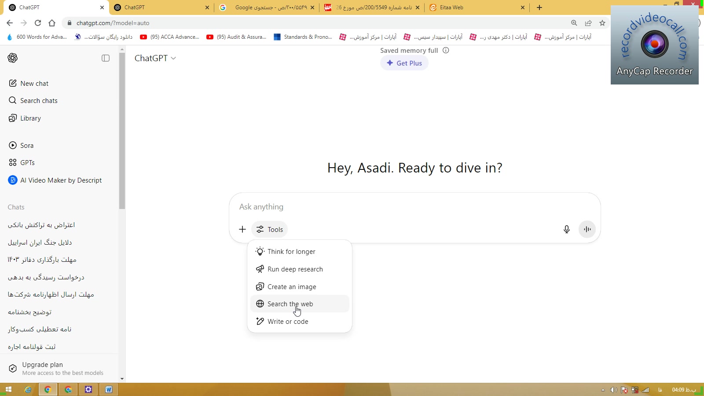Viewport: 704px width, 396px height.
Task: Click the info icon beside Saved memory full
Action: pyautogui.click(x=446, y=50)
